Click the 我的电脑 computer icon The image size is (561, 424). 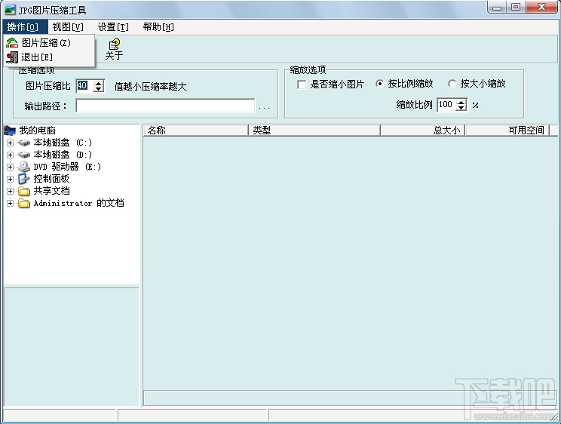[x=10, y=131]
